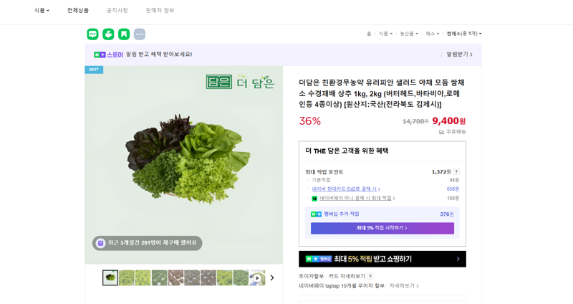Click the free shipping truck icon
Screen dimensions: 573x304
coord(441,132)
